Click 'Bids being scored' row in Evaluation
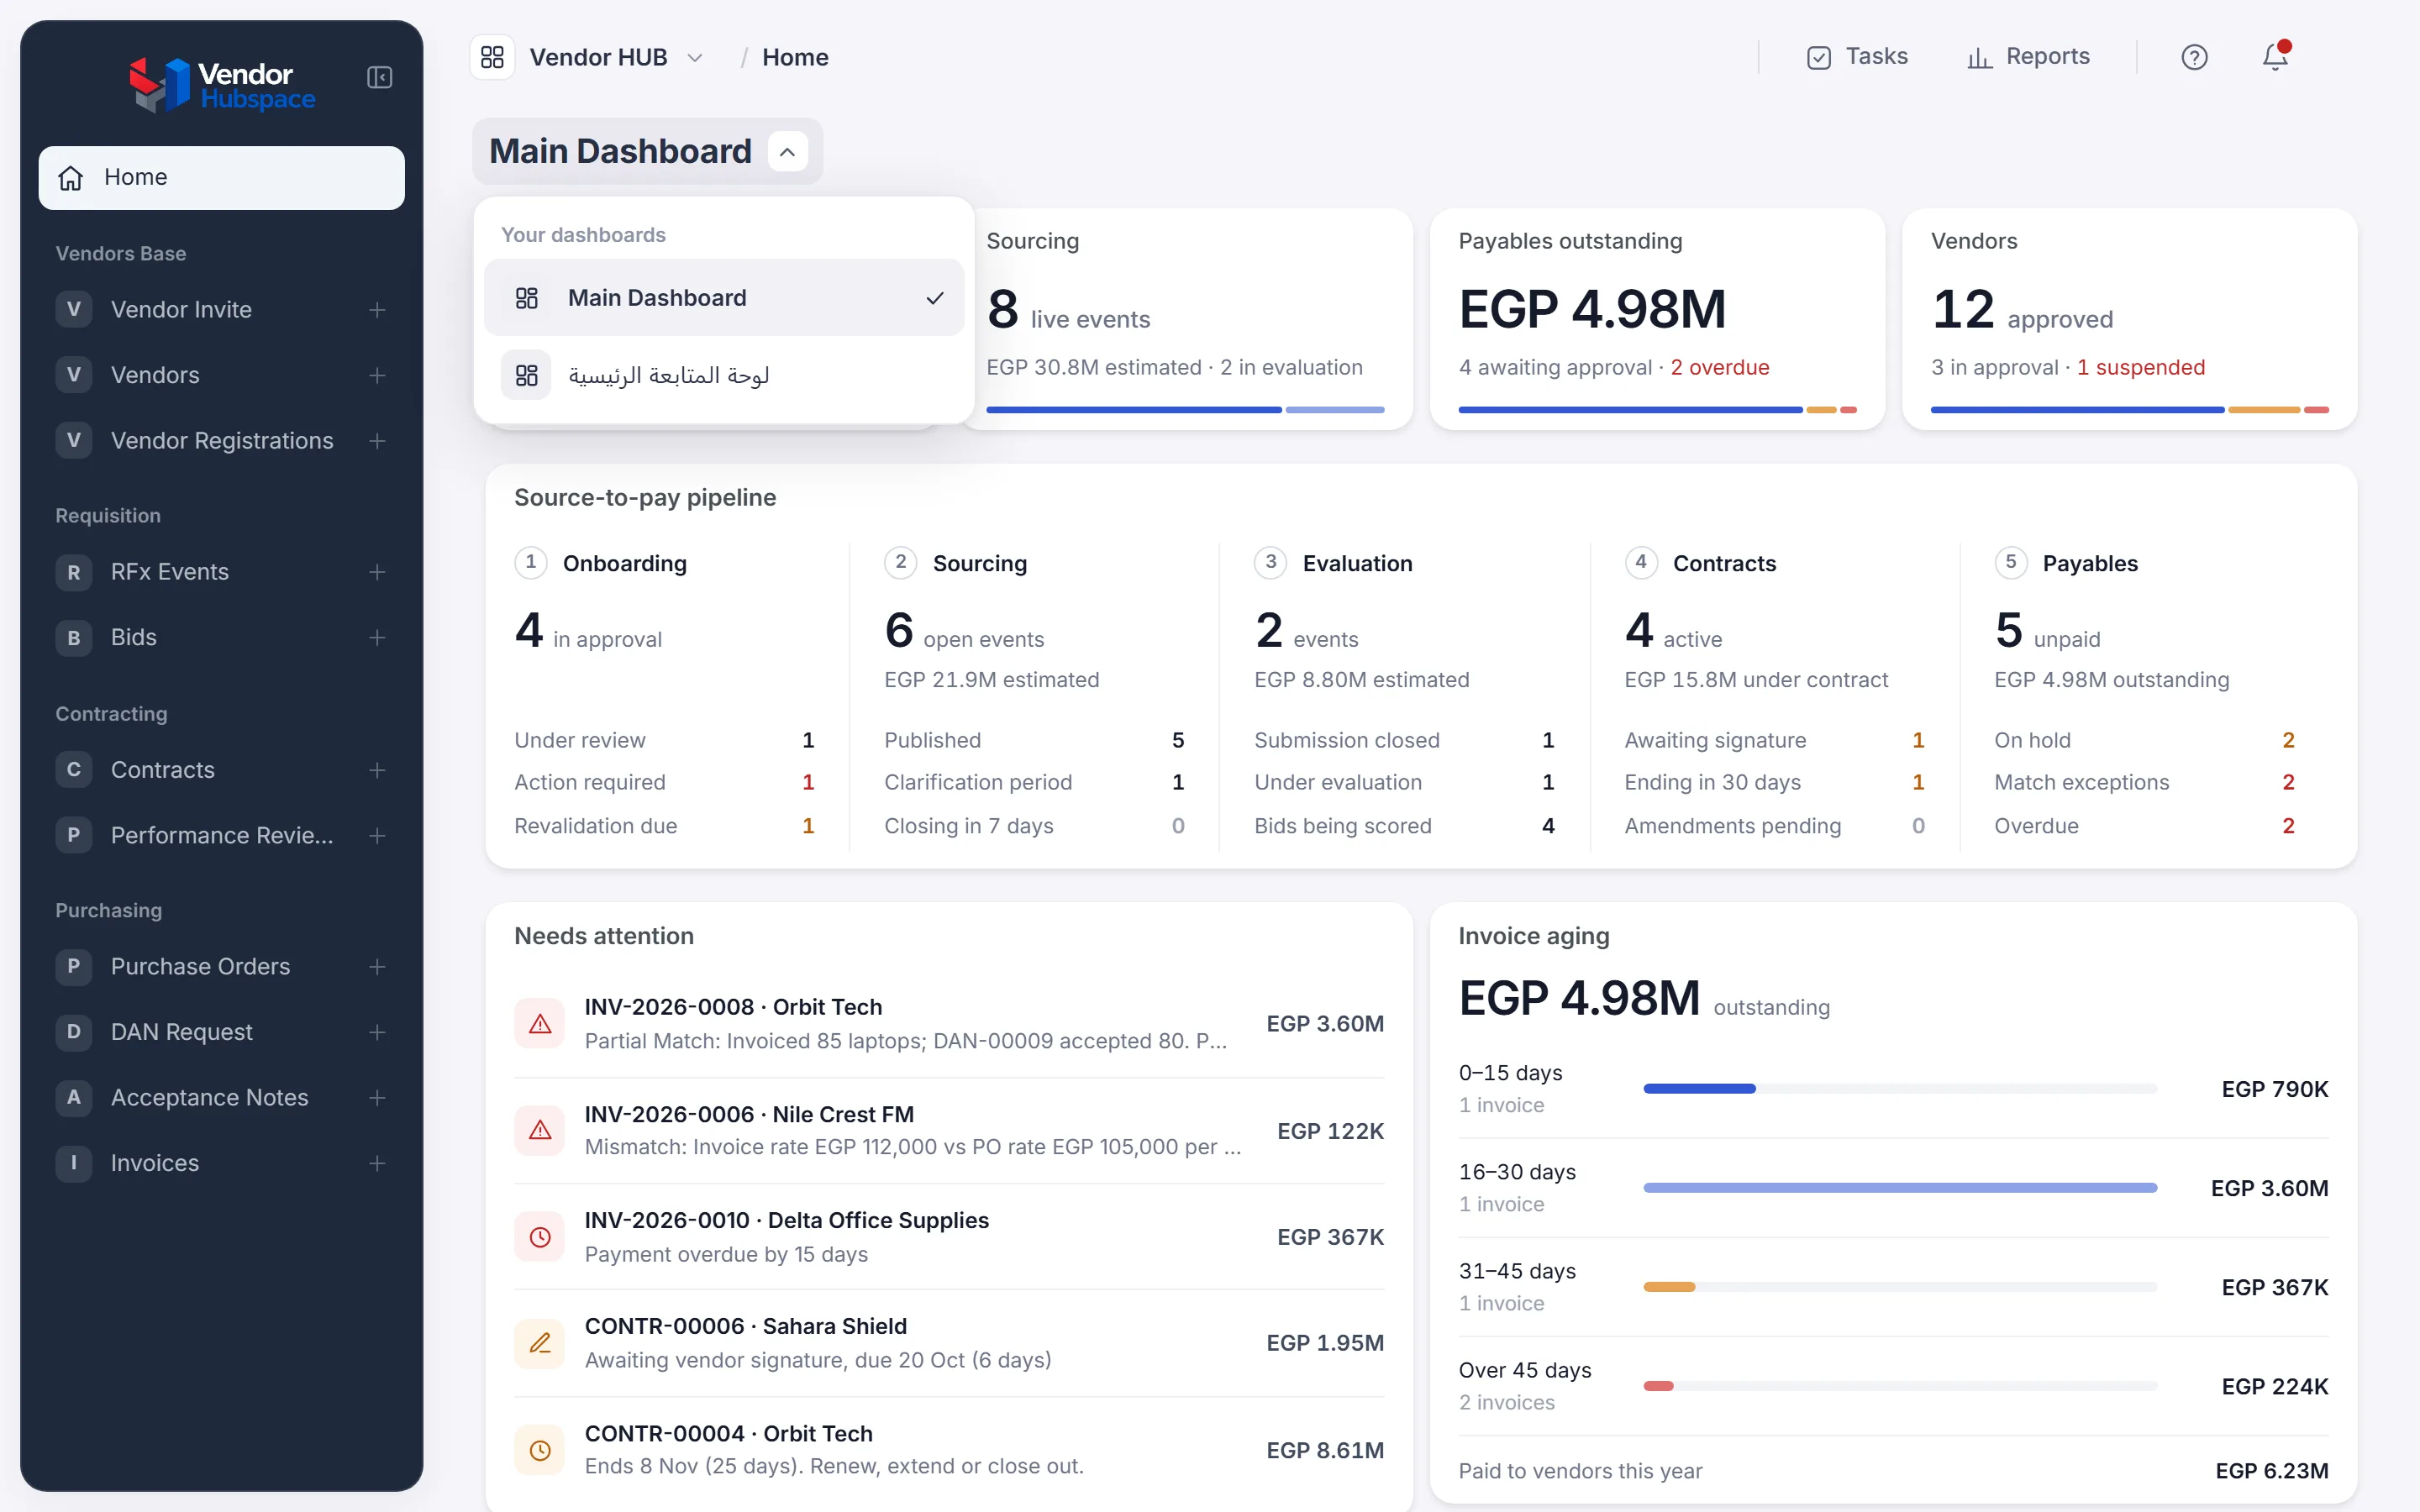The image size is (2420, 1512). point(1404,826)
